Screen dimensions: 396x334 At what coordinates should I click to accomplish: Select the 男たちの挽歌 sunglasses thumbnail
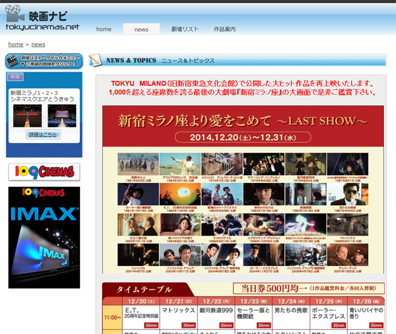pos(348,194)
